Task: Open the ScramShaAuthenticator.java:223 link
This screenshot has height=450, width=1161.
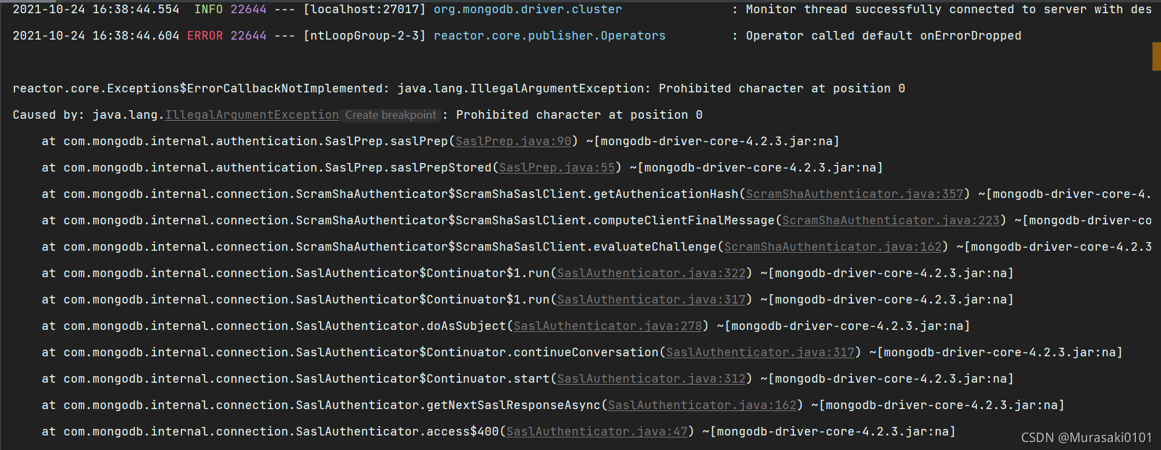Action: [x=891, y=220]
